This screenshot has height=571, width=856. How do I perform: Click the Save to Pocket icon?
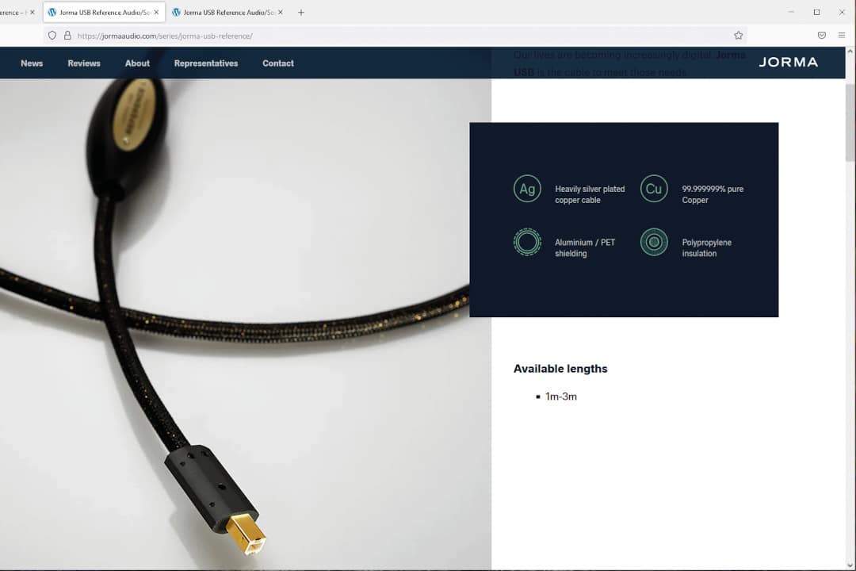pos(822,36)
